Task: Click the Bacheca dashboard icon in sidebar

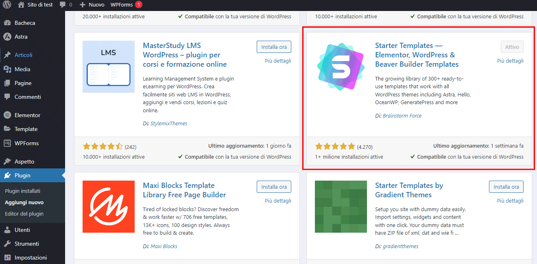Action: click(x=7, y=23)
